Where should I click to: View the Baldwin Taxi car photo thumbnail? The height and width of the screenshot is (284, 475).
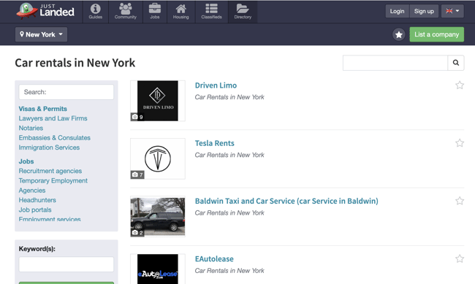(158, 217)
